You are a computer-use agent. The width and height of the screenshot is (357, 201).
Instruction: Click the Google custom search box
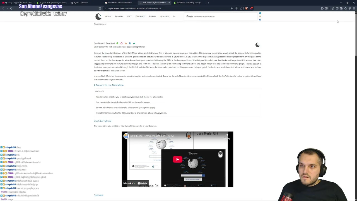point(221,16)
